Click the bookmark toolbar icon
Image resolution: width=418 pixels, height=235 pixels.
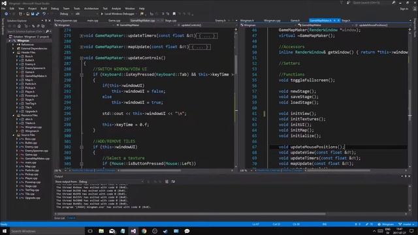coord(174,14)
